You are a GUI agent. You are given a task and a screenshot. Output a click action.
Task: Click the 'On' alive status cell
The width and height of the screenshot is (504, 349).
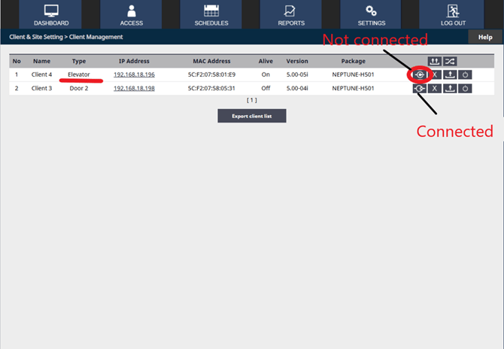pos(266,74)
